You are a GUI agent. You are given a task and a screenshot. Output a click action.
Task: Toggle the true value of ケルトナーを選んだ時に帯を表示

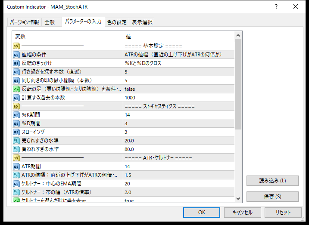(x=179, y=200)
